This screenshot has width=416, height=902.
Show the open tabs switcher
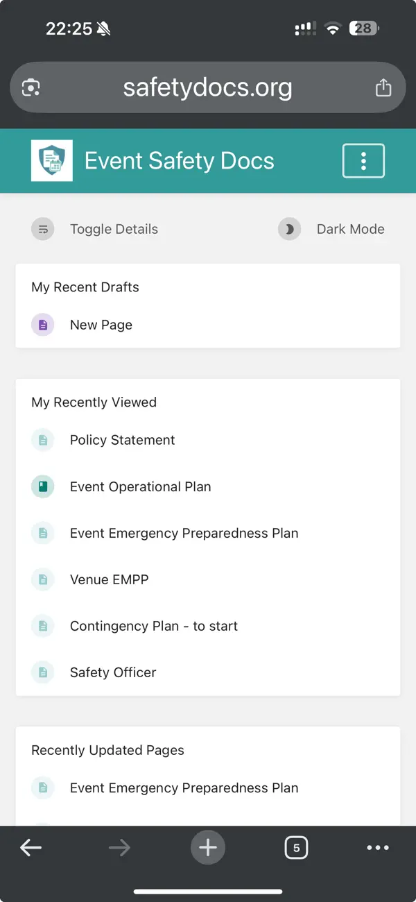296,848
